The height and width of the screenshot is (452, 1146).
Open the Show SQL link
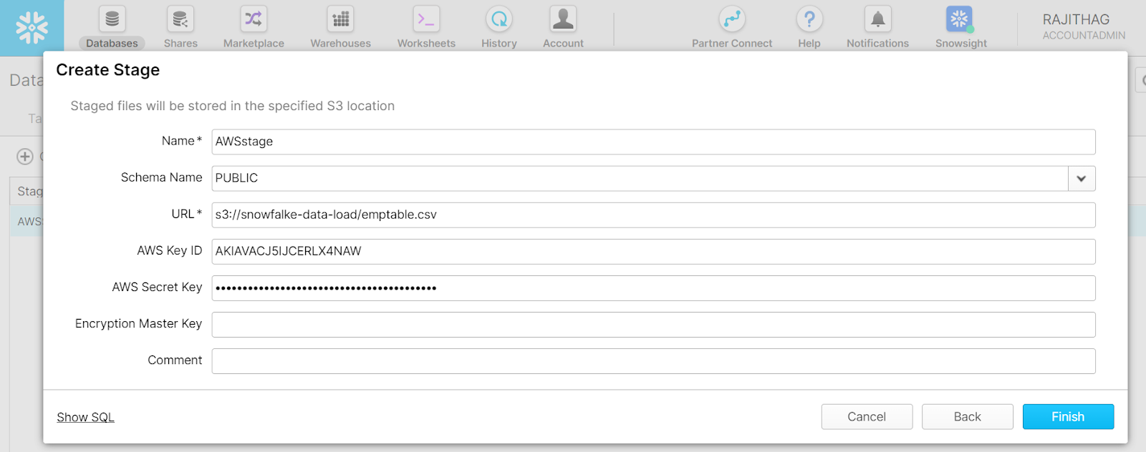pos(85,417)
